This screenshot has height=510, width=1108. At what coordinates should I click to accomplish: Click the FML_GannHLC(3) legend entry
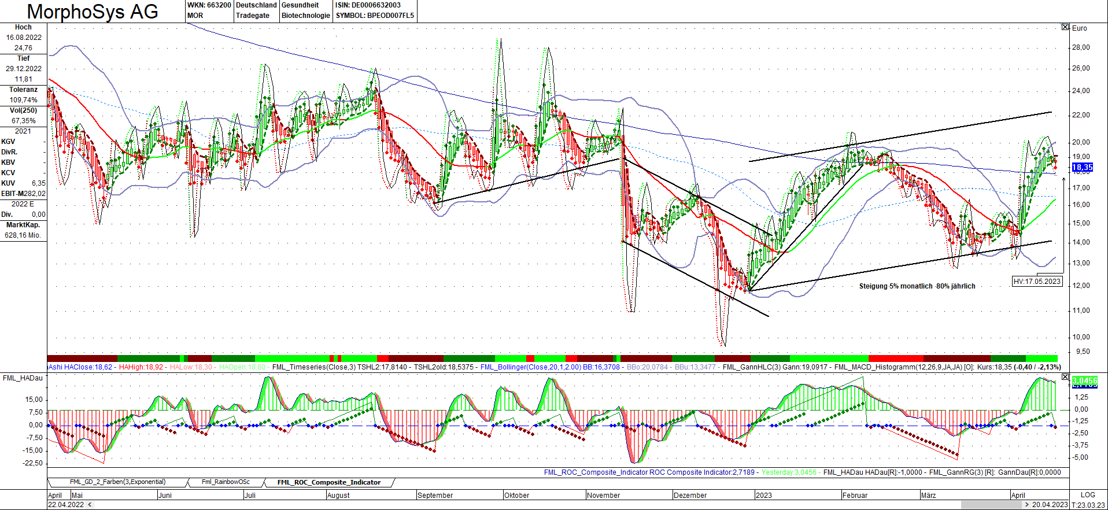click(x=752, y=367)
